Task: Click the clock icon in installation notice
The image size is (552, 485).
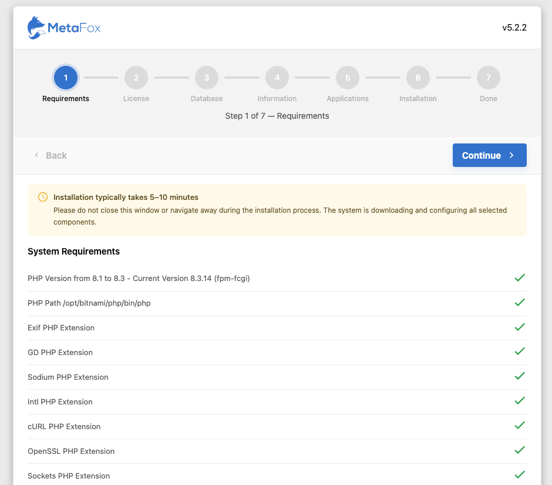Action: click(x=43, y=197)
